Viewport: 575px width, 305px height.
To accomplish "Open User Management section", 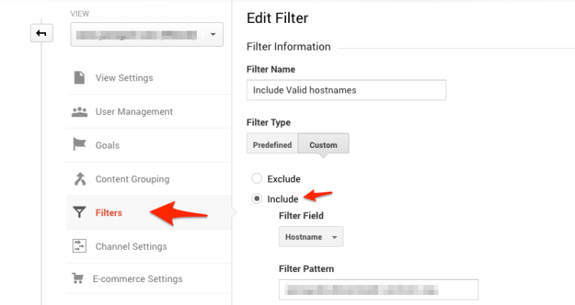I will tap(134, 112).
